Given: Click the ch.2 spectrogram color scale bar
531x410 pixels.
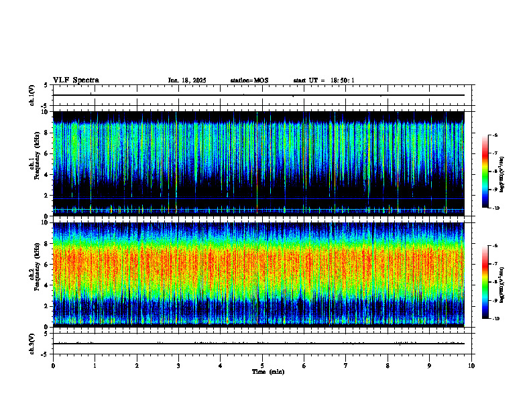Looking at the screenshot, I should click(x=485, y=282).
